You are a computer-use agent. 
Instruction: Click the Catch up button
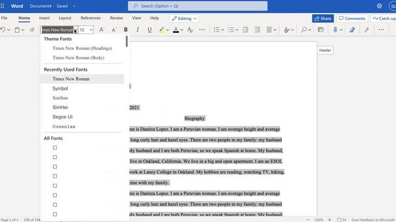click(x=384, y=18)
